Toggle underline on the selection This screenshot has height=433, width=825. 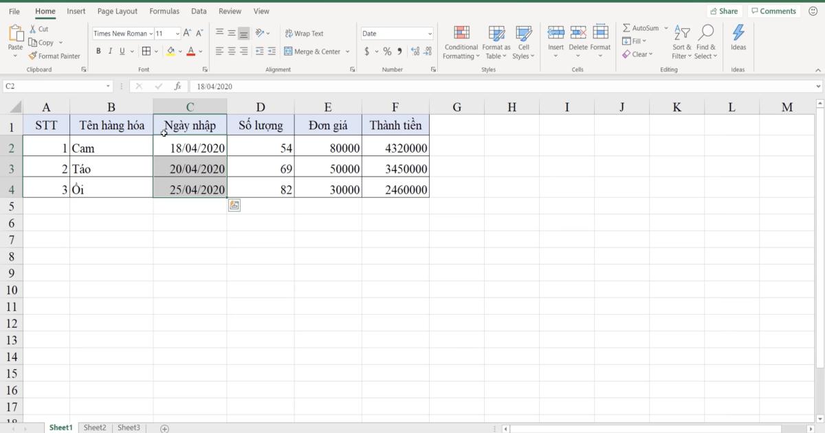tap(121, 51)
